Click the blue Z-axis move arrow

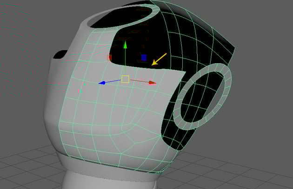102,83
